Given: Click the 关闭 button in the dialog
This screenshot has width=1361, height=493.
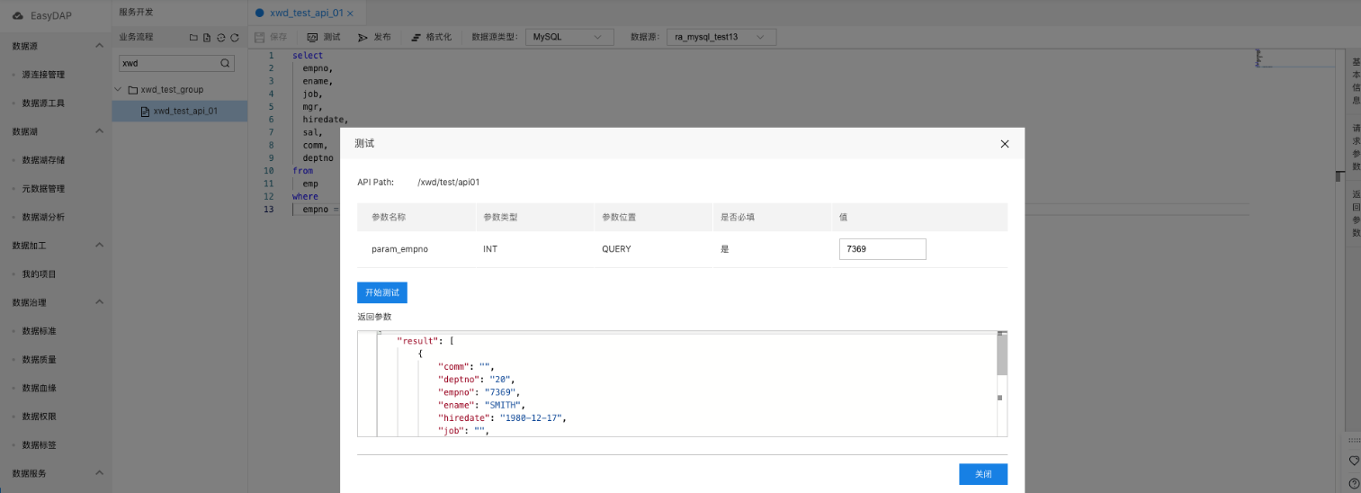Looking at the screenshot, I should coord(983,474).
